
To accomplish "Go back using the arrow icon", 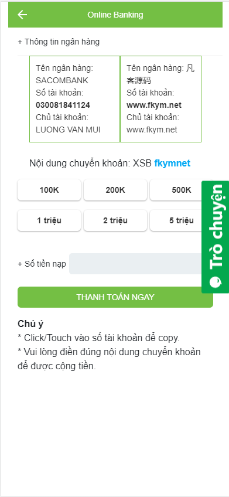I will 22,15.
